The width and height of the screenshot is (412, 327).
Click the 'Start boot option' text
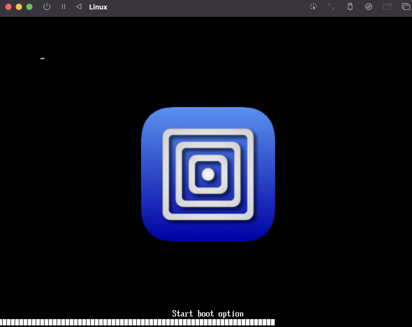(208, 314)
